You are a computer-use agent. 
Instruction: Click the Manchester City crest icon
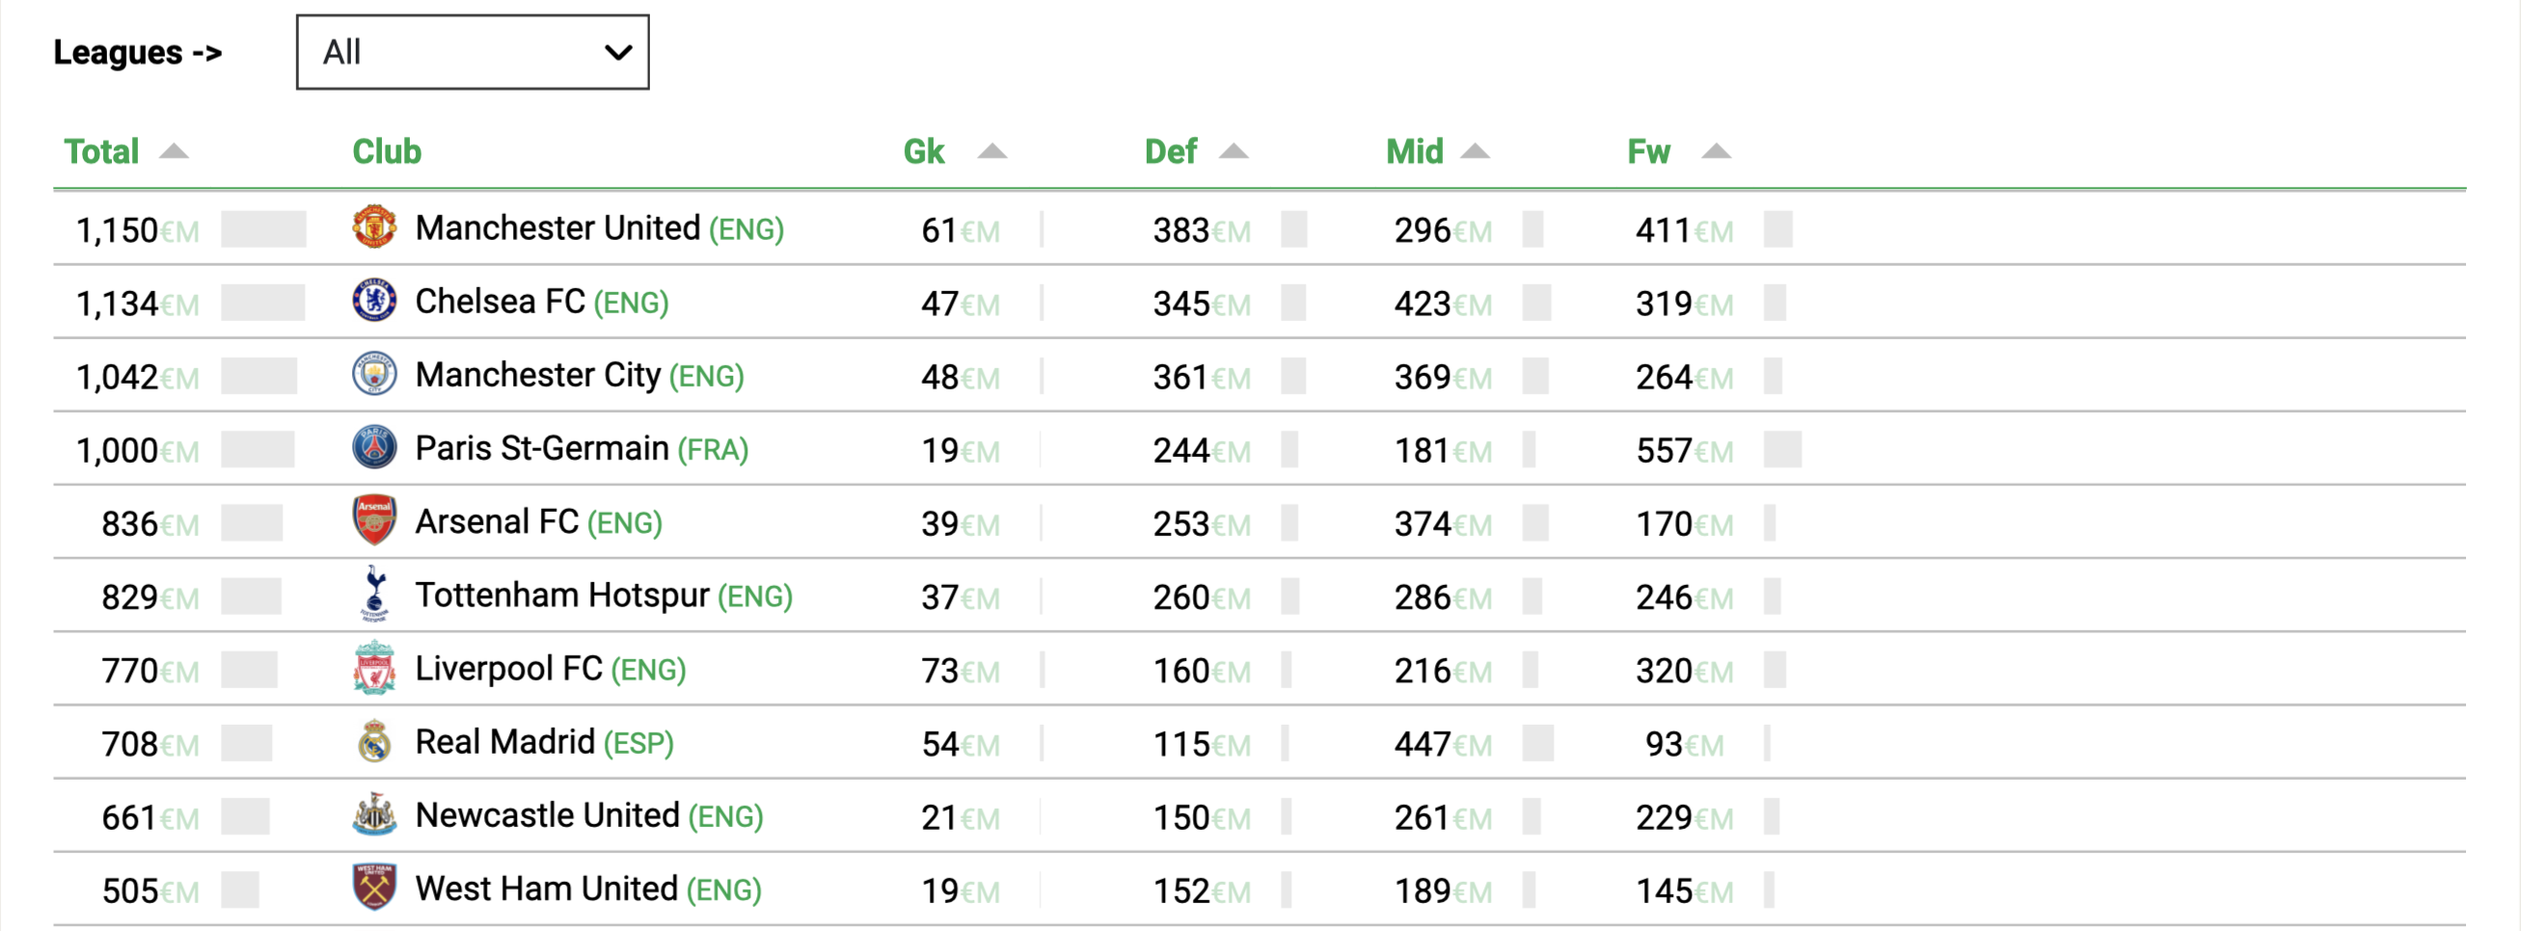[374, 374]
